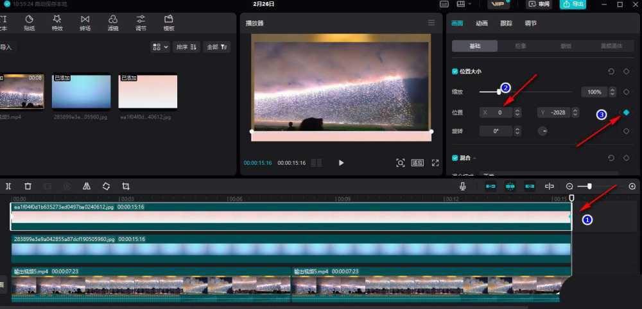
Task: Click the 适应 fit ratio button in player
Action: point(417,163)
